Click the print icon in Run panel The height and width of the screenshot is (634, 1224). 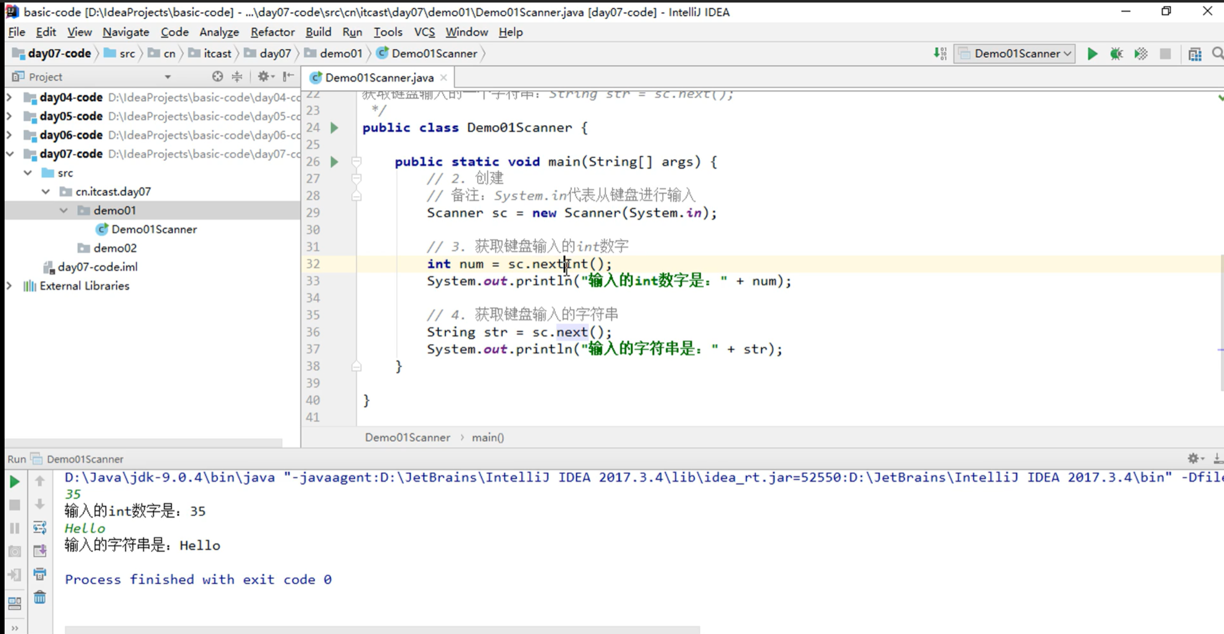(x=40, y=575)
